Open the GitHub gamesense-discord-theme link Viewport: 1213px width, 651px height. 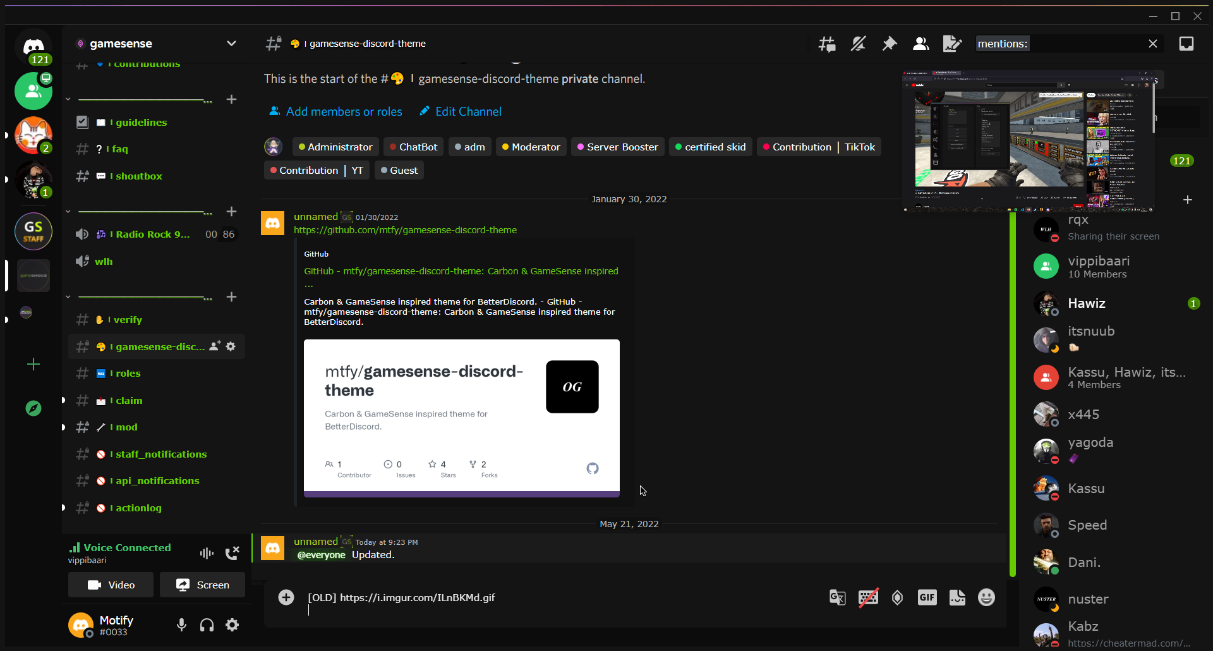404,230
